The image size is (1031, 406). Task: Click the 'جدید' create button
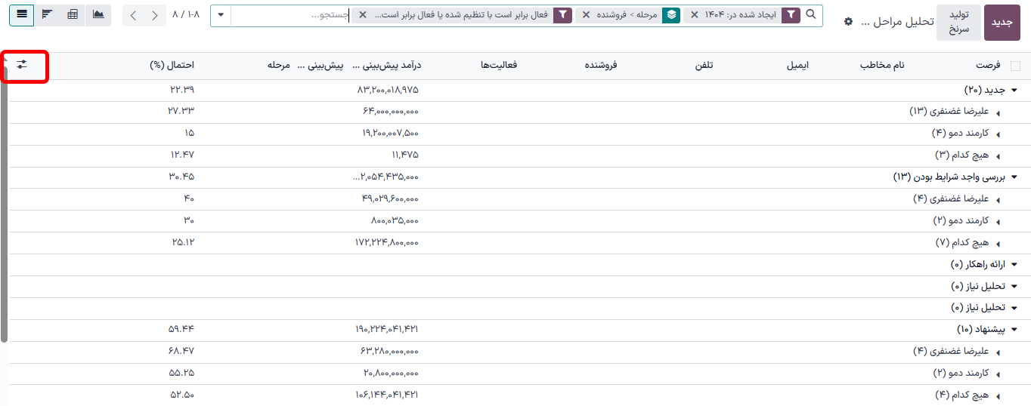point(1002,23)
